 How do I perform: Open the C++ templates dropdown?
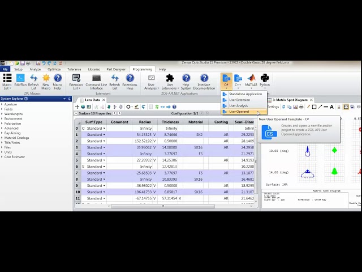tap(238, 82)
